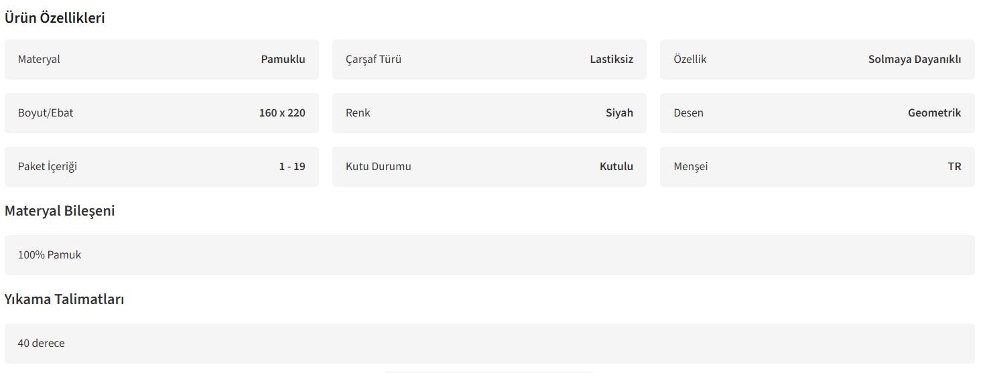
Task: Select the Lastiksiz value
Action: click(611, 59)
